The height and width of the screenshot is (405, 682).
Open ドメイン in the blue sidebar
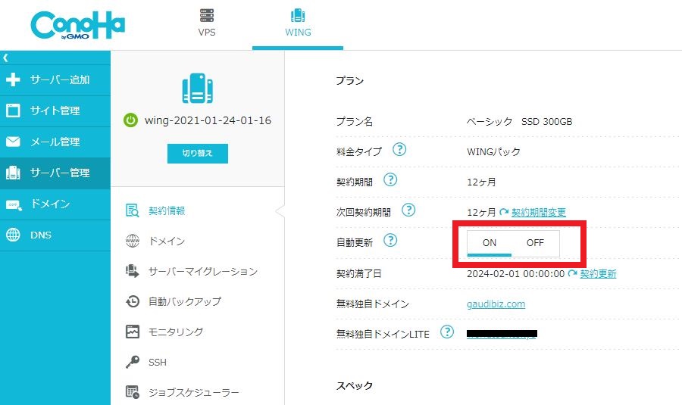(x=55, y=204)
